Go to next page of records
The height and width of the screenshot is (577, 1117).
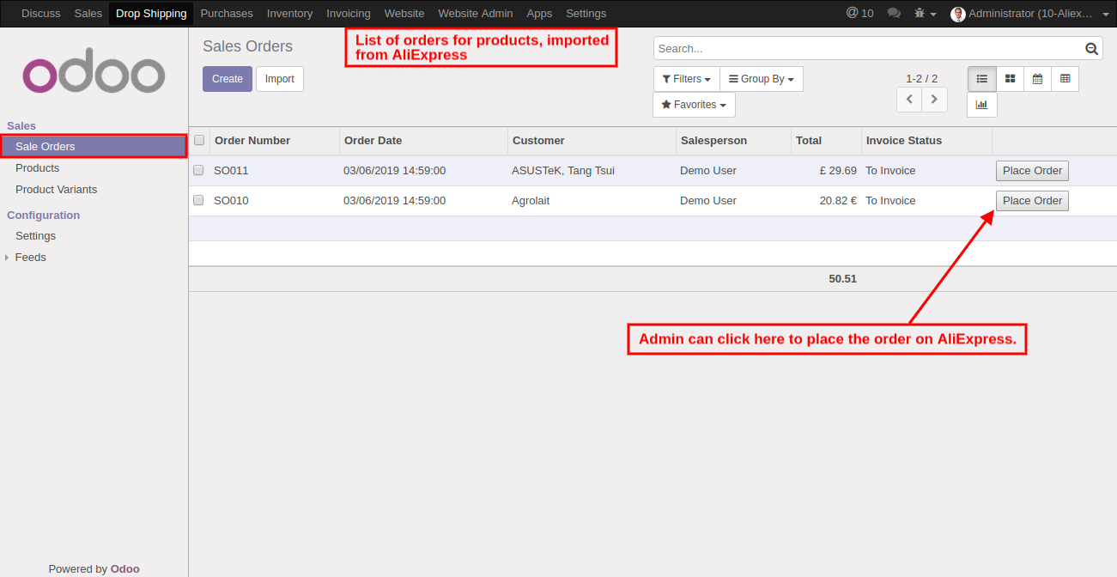pyautogui.click(x=935, y=100)
